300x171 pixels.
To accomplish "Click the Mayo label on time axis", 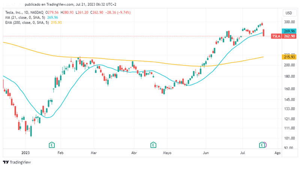I will coord(167,153).
